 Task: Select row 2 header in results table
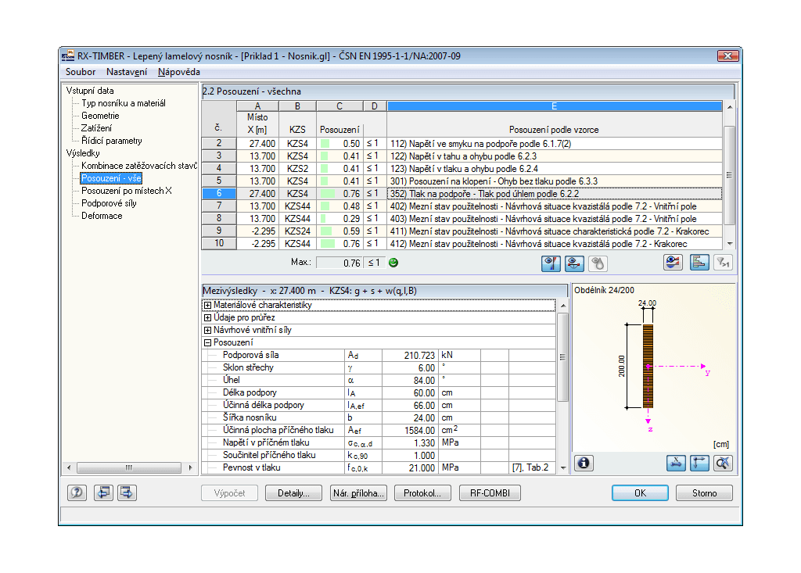(x=219, y=144)
